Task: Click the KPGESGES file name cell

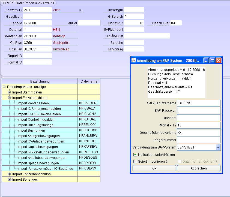Action: pyautogui.click(x=89, y=157)
